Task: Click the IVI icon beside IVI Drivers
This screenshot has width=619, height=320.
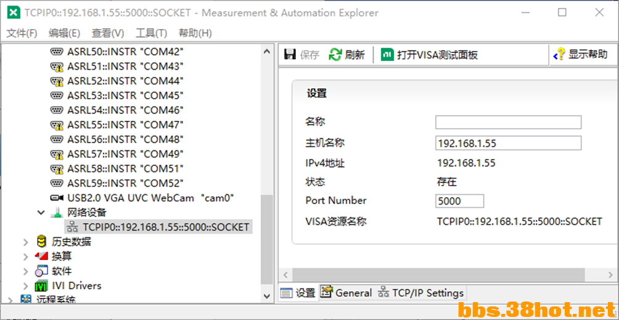Action: [41, 285]
